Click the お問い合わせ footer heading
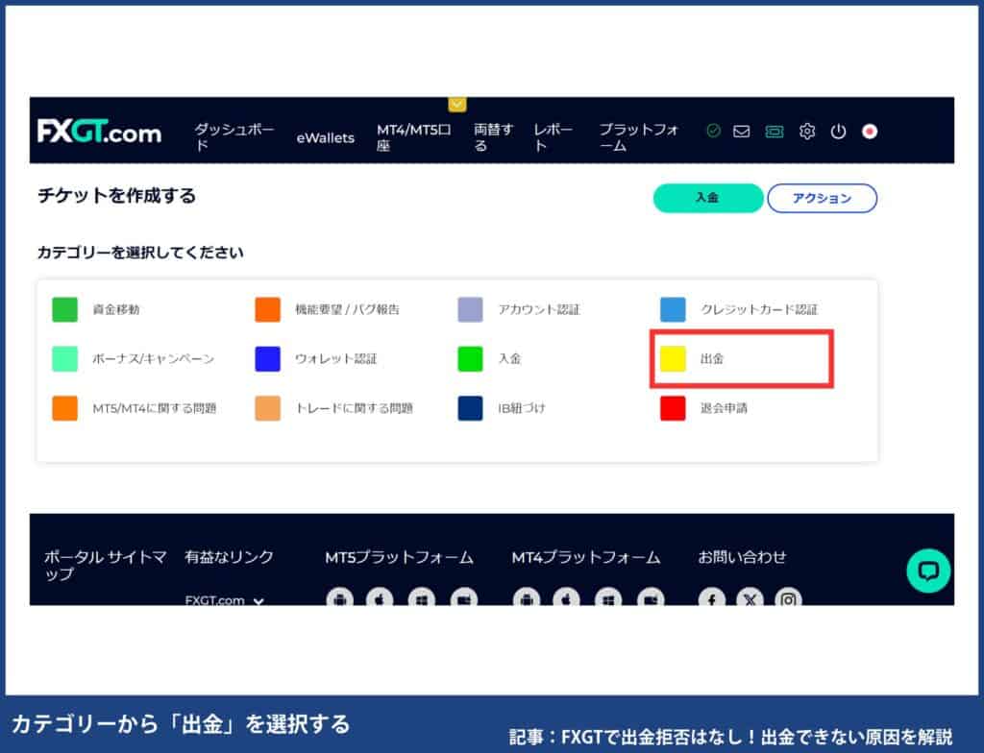This screenshot has width=984, height=753. pyautogui.click(x=742, y=557)
